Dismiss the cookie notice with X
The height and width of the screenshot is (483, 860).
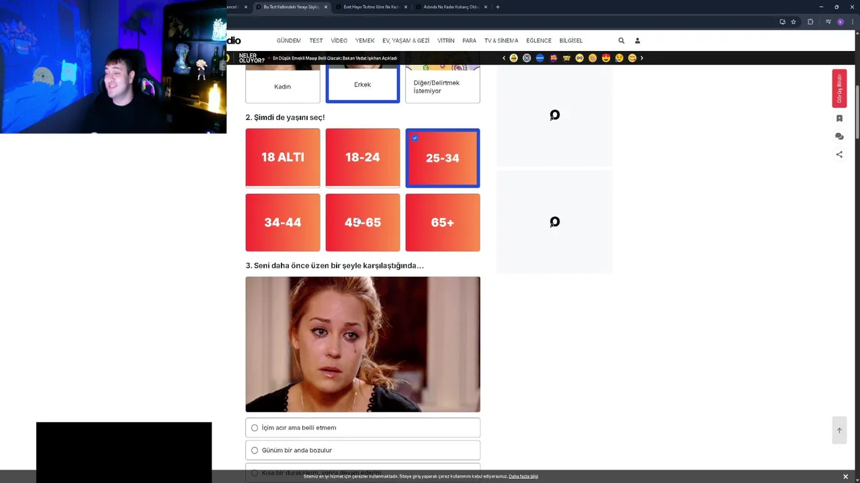845,476
